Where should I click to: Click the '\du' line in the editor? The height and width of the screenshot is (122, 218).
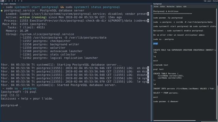[155, 52]
